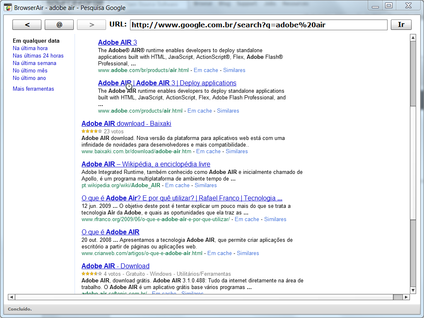Open Similares for criarweb.com result

(x=248, y=253)
